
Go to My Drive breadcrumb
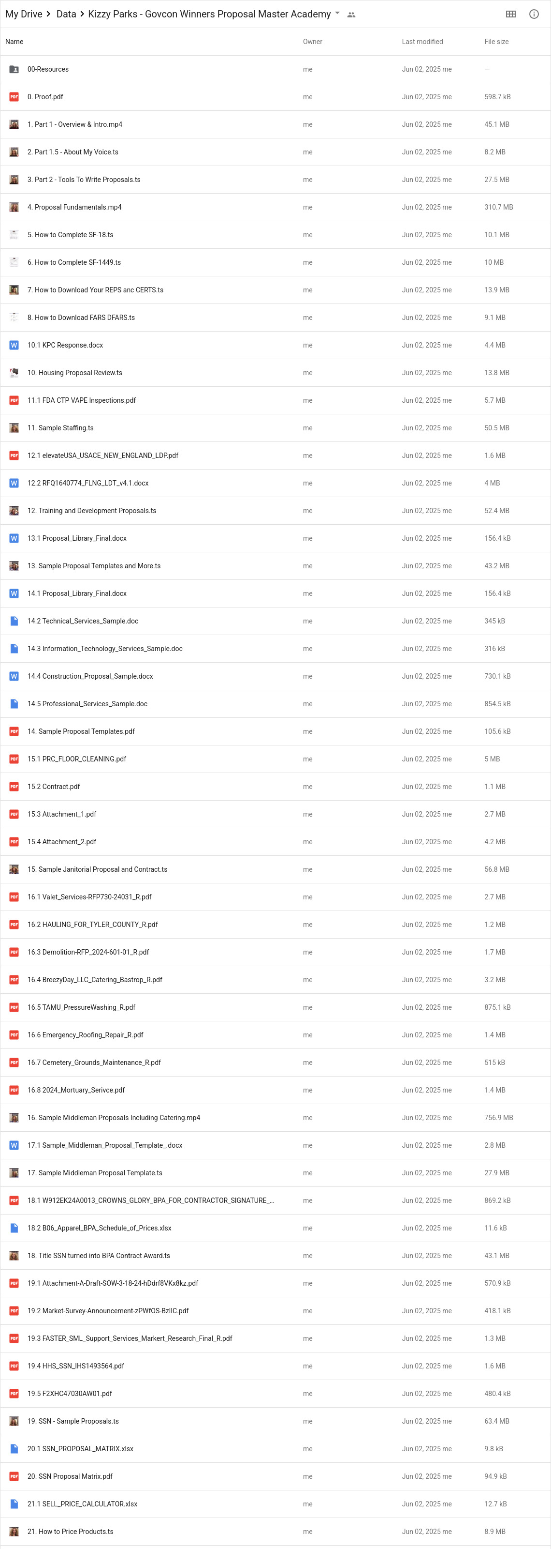coord(24,14)
